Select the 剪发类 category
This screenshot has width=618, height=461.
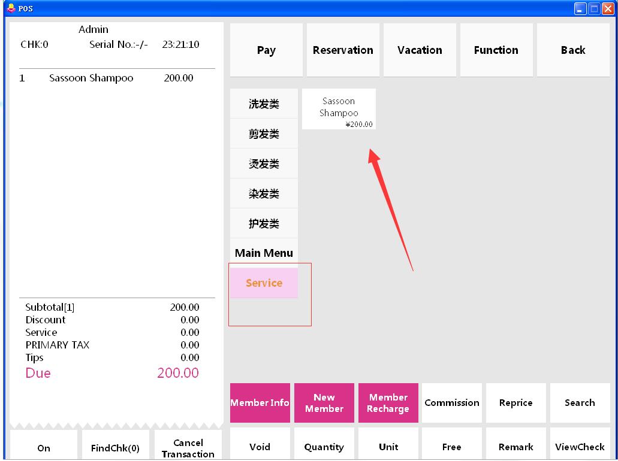point(264,134)
